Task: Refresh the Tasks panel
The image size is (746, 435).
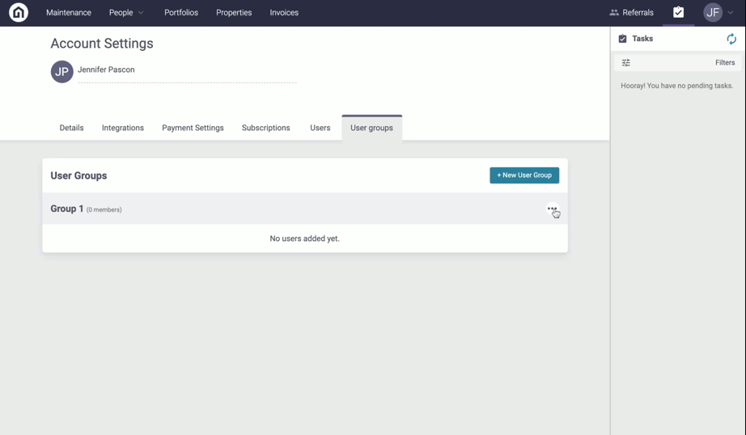Action: tap(731, 39)
